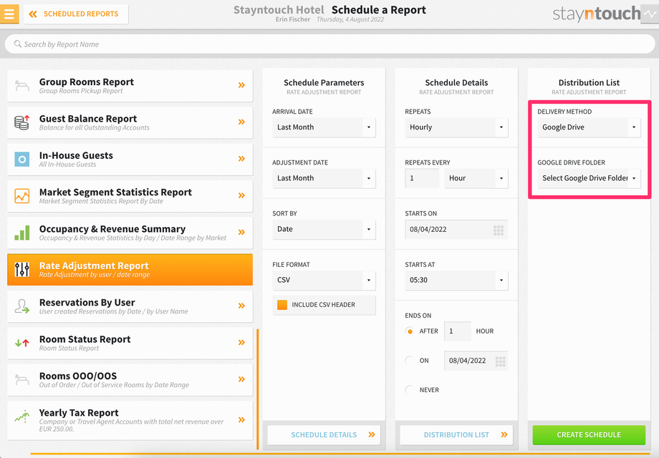Click the Repeats Every number field
This screenshot has width=659, height=458.
pyautogui.click(x=422, y=178)
